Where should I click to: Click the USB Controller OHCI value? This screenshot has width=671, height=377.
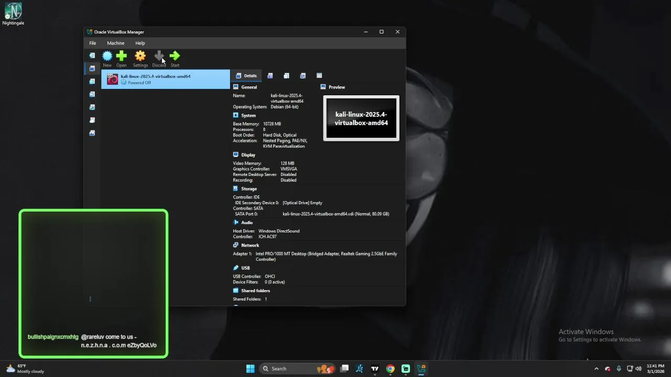pos(270,276)
